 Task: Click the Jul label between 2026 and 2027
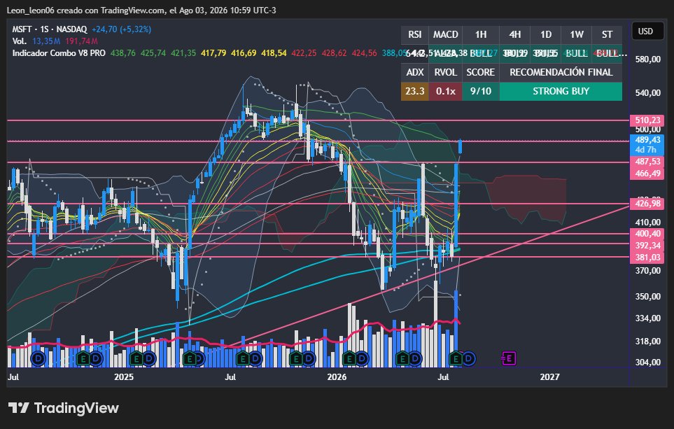click(443, 377)
